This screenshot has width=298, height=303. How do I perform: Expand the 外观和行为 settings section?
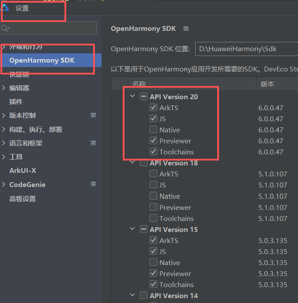tap(4, 47)
